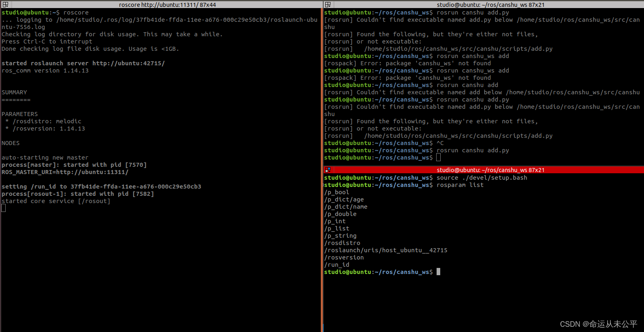
Task: Click the SUMMARY heading
Action: (14, 92)
